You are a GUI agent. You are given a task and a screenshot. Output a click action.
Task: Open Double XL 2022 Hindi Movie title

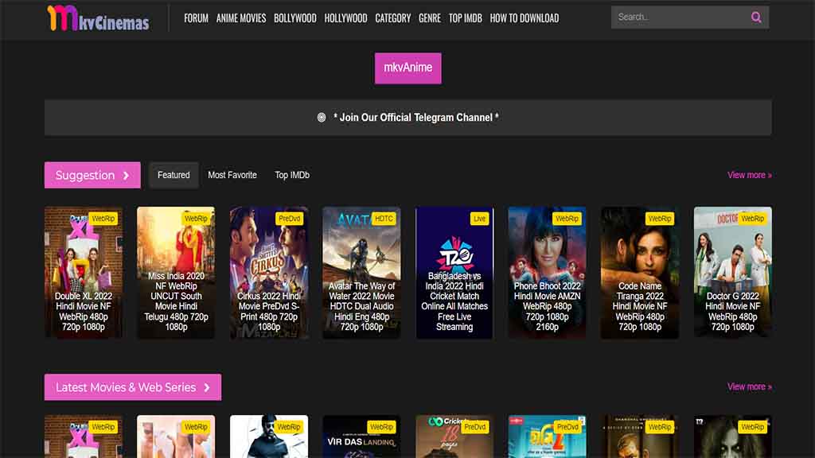tap(83, 312)
